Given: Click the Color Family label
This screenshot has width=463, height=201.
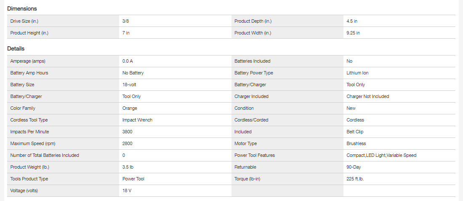Looking at the screenshot, I should pyautogui.click(x=23, y=108).
